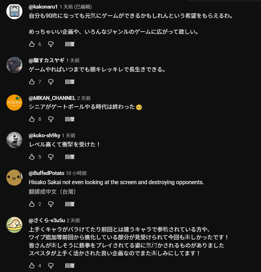Open the @kakonaru1 channel name link
261x272 pixels.
[43, 7]
